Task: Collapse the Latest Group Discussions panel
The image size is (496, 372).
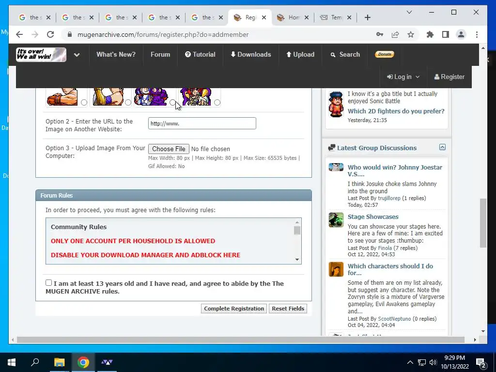Action: 442,147
